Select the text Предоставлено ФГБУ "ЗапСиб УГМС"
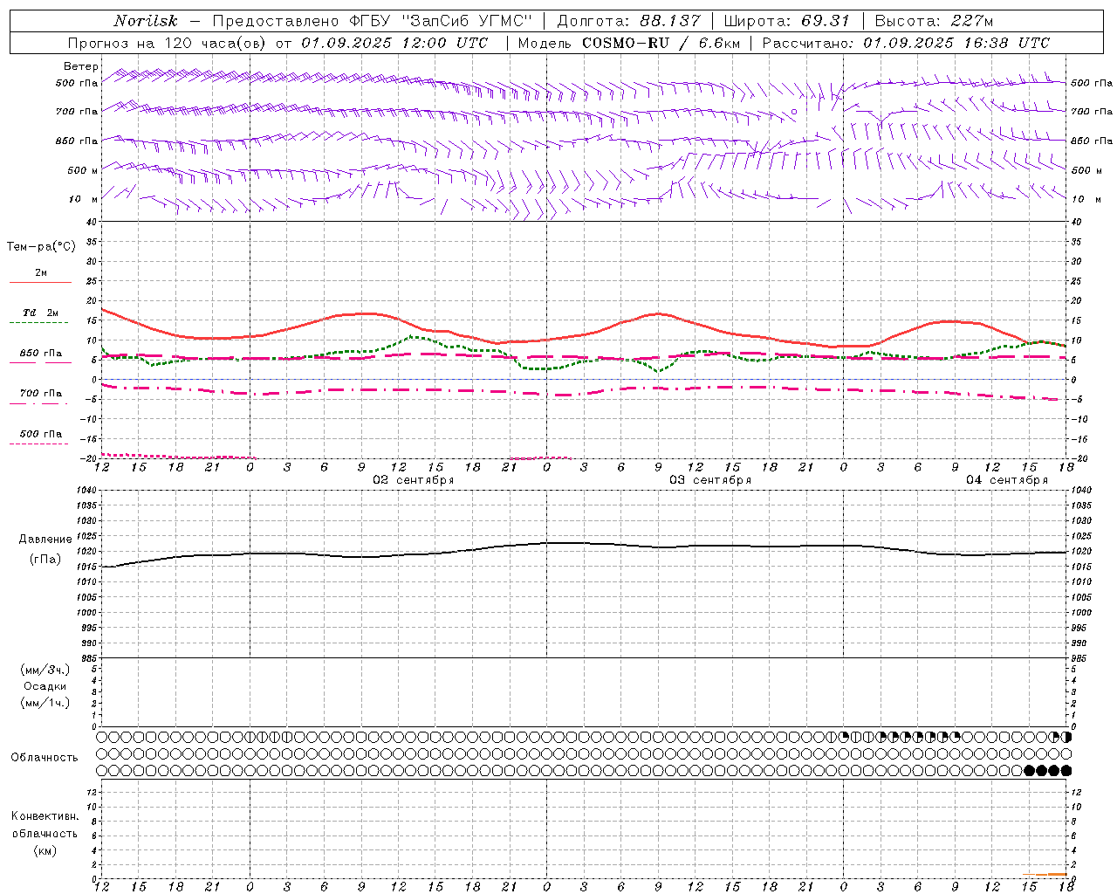Image resolution: width=1117 pixels, height=894 pixels. point(372,21)
